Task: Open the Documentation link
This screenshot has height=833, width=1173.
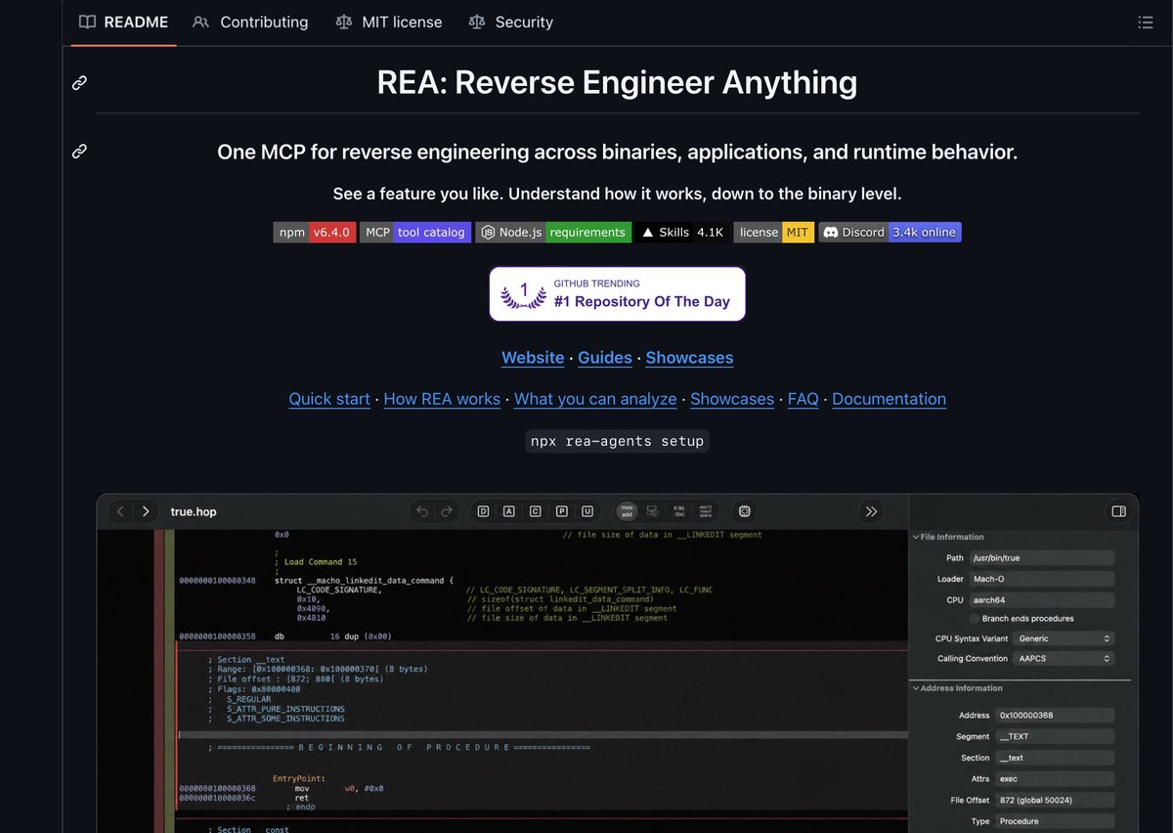Action: click(x=889, y=399)
